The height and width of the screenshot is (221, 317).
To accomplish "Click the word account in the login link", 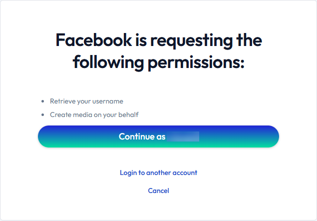I will (185, 172).
